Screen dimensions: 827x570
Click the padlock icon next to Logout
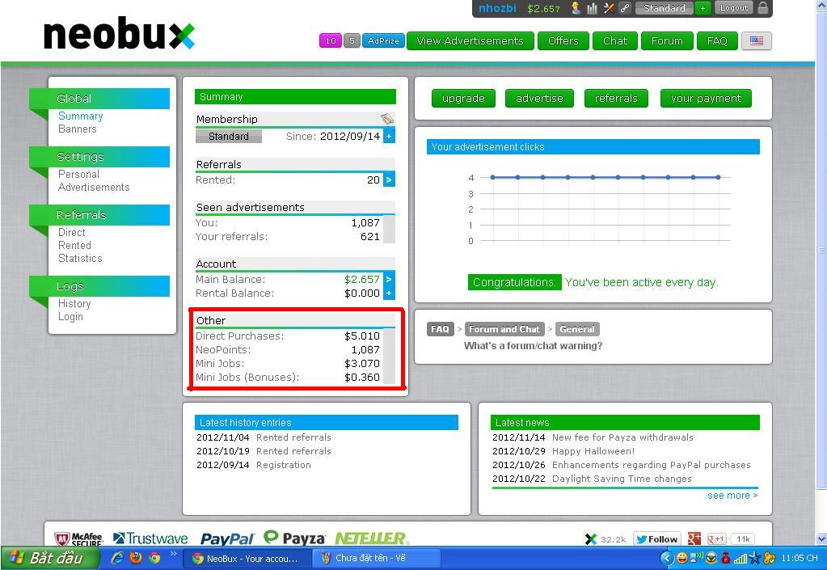click(x=762, y=7)
